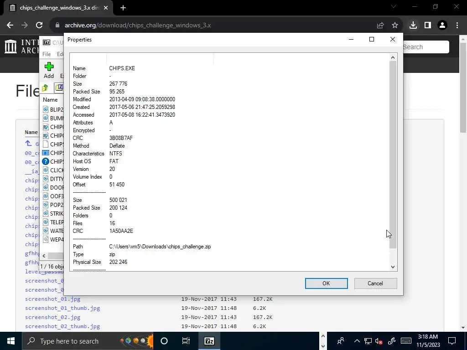Click the scroll down arrow in Properties list

(393, 267)
